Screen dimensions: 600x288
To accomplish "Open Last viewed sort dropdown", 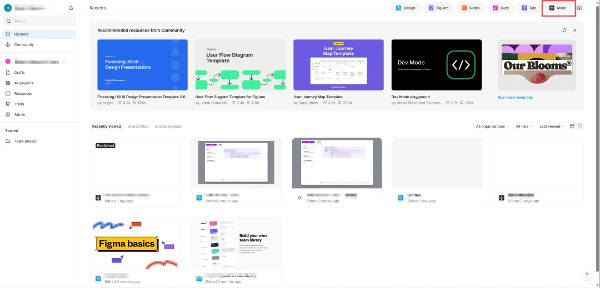I will click(552, 127).
